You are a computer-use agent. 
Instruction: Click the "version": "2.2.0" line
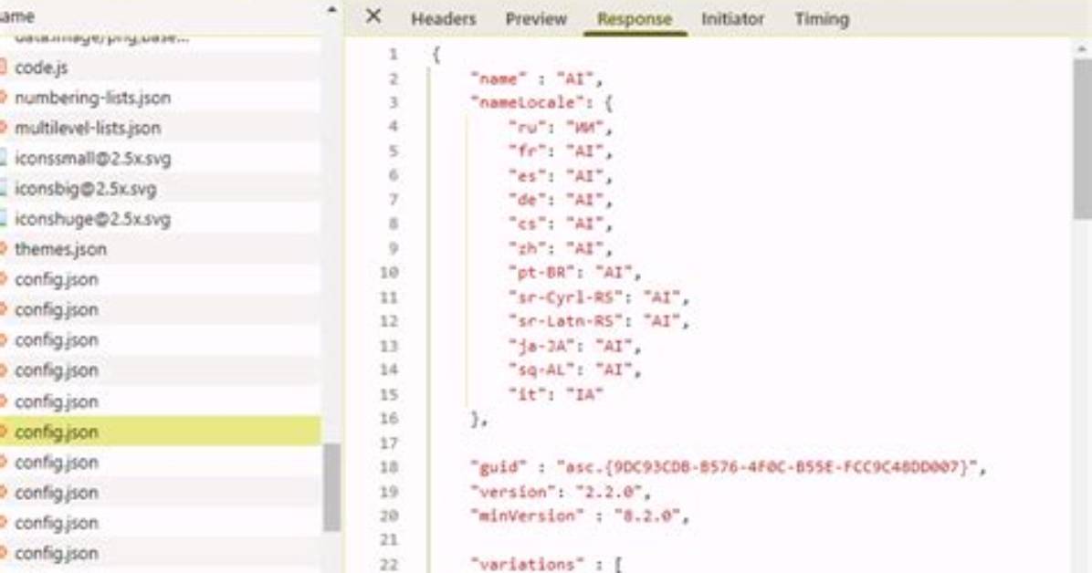click(561, 492)
